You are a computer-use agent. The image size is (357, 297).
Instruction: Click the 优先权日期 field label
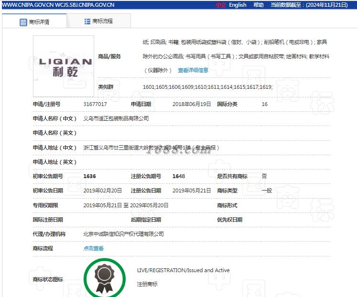pyautogui.click(x=230, y=220)
